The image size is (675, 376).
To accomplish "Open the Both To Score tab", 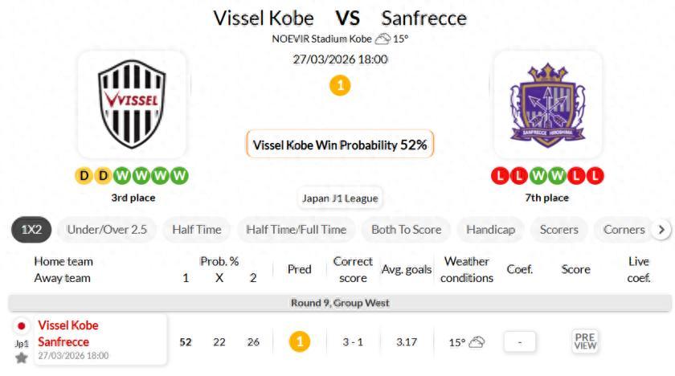I will click(x=406, y=229).
